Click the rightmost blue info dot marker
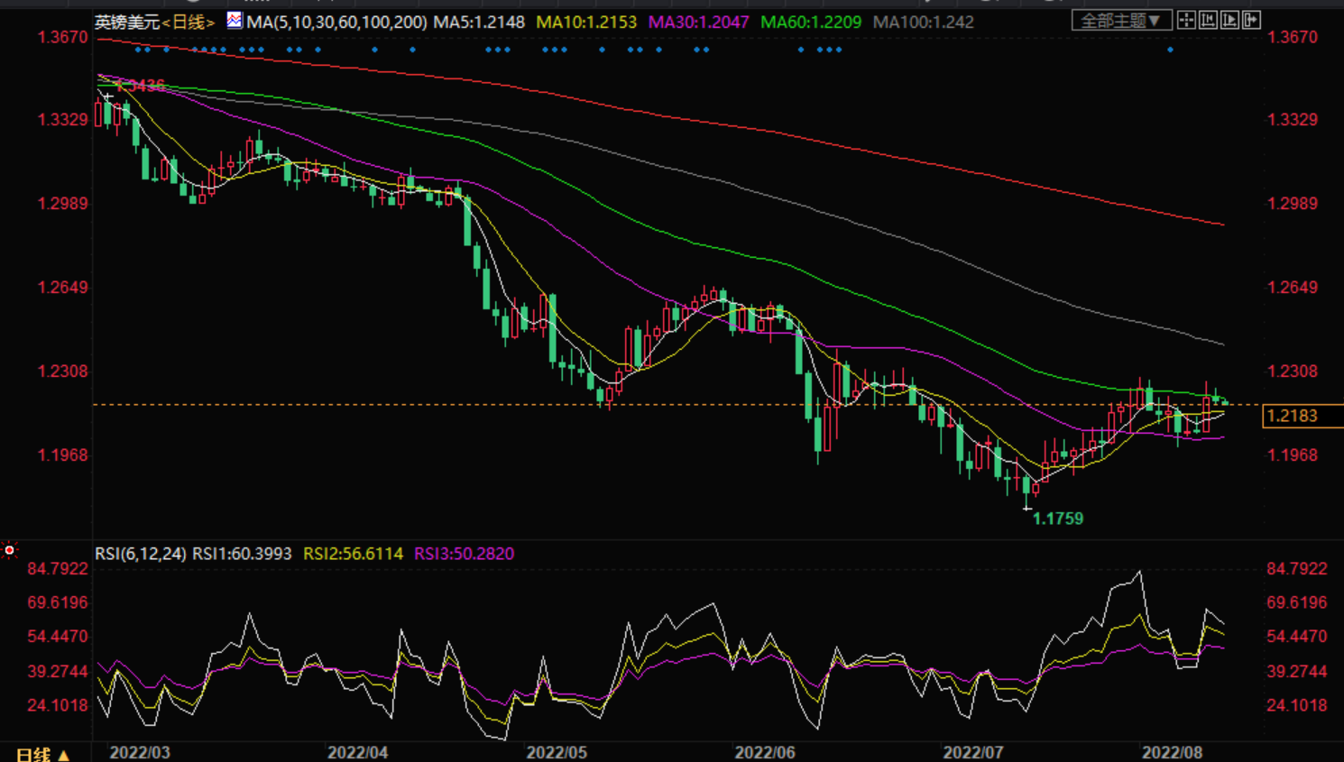Image resolution: width=1344 pixels, height=762 pixels. [x=1170, y=50]
